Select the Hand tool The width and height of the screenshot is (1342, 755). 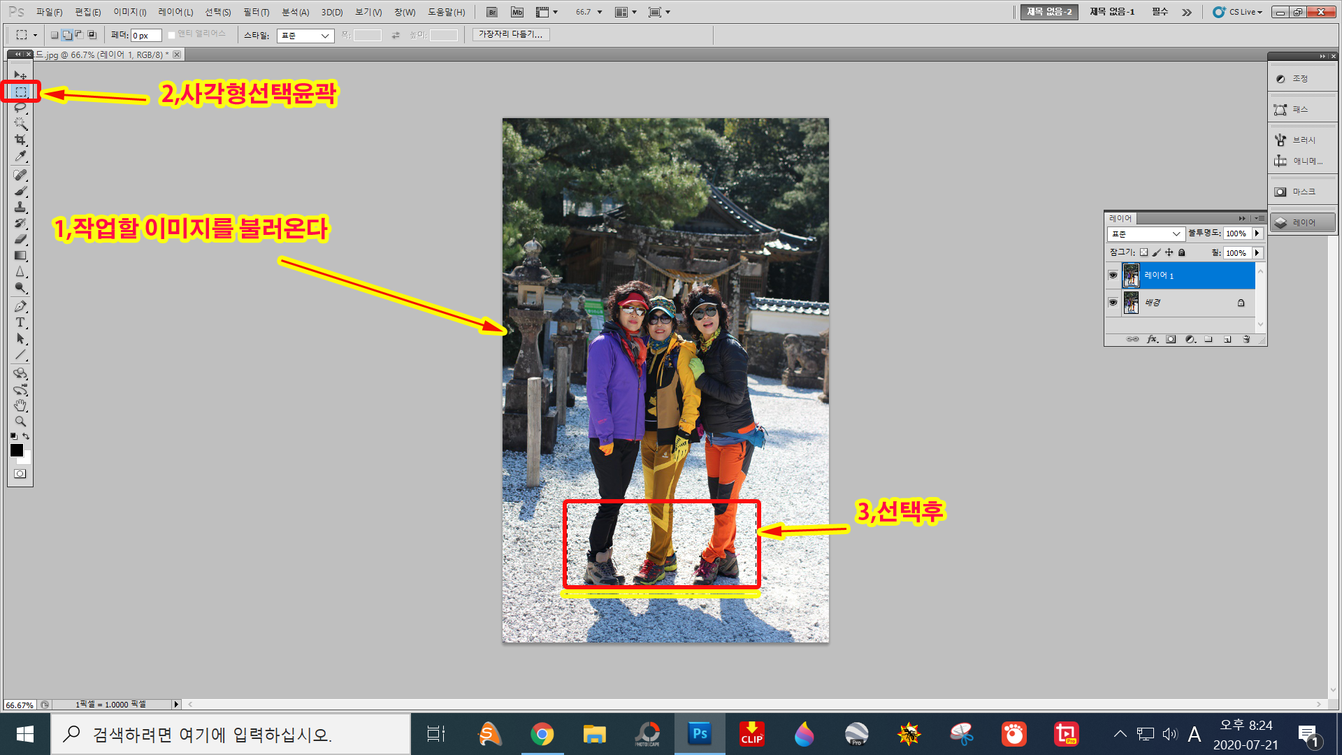pos(20,405)
